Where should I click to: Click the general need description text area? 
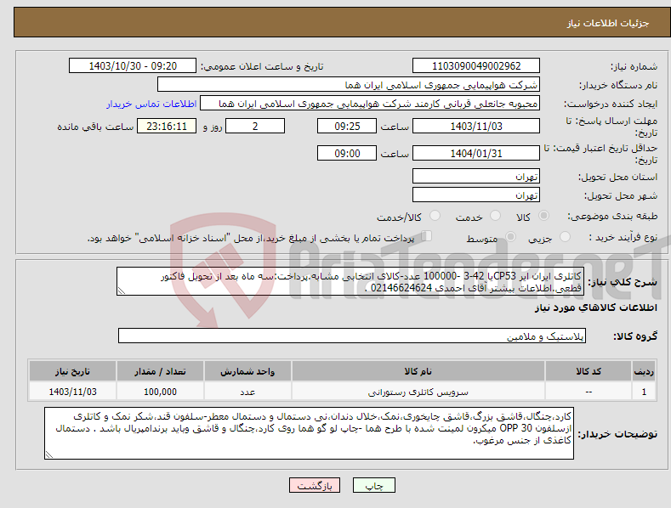click(x=350, y=281)
